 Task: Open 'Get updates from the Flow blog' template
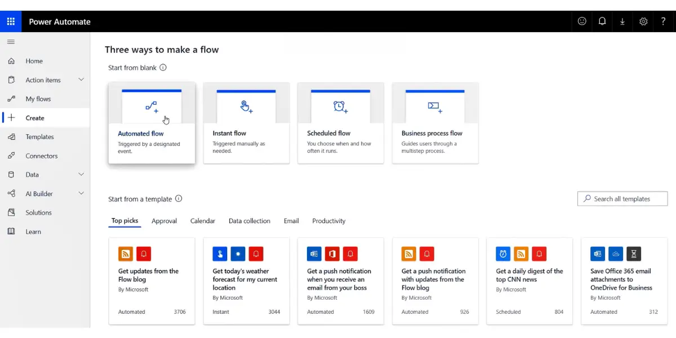click(152, 281)
